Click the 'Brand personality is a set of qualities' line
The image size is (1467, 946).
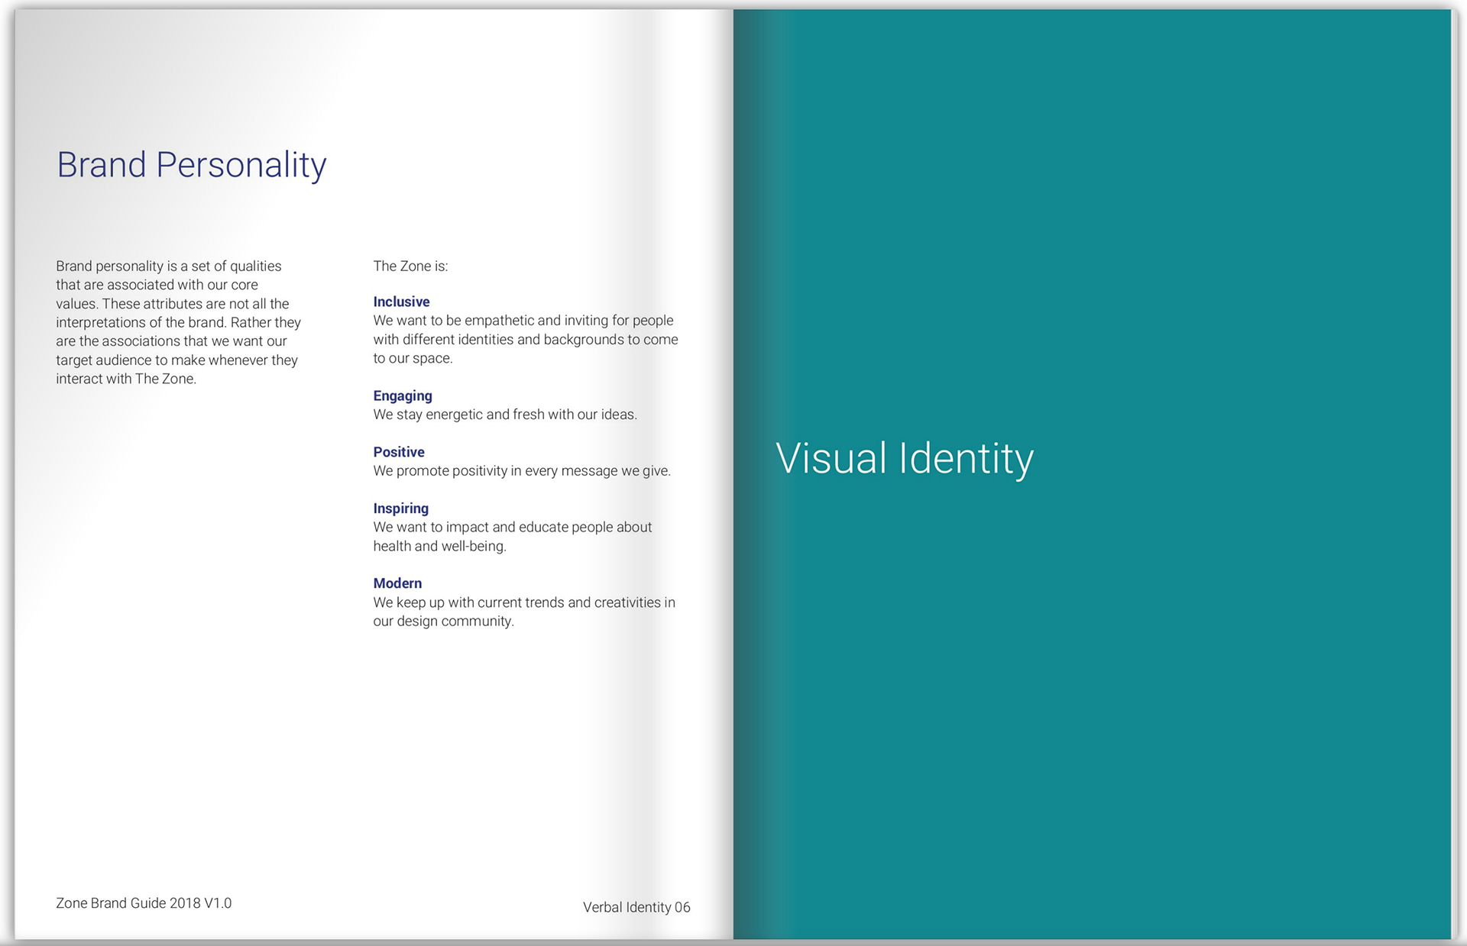[x=169, y=266]
